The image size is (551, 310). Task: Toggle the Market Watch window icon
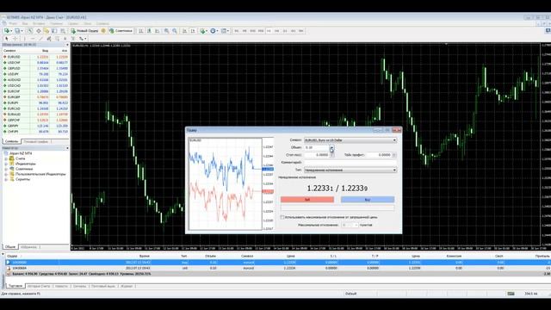coord(30,31)
